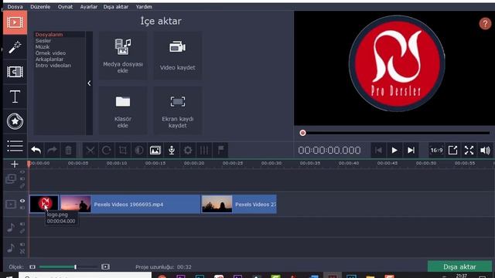The image size is (495, 278).
Task: Select the Crop tool
Action: tap(123, 150)
